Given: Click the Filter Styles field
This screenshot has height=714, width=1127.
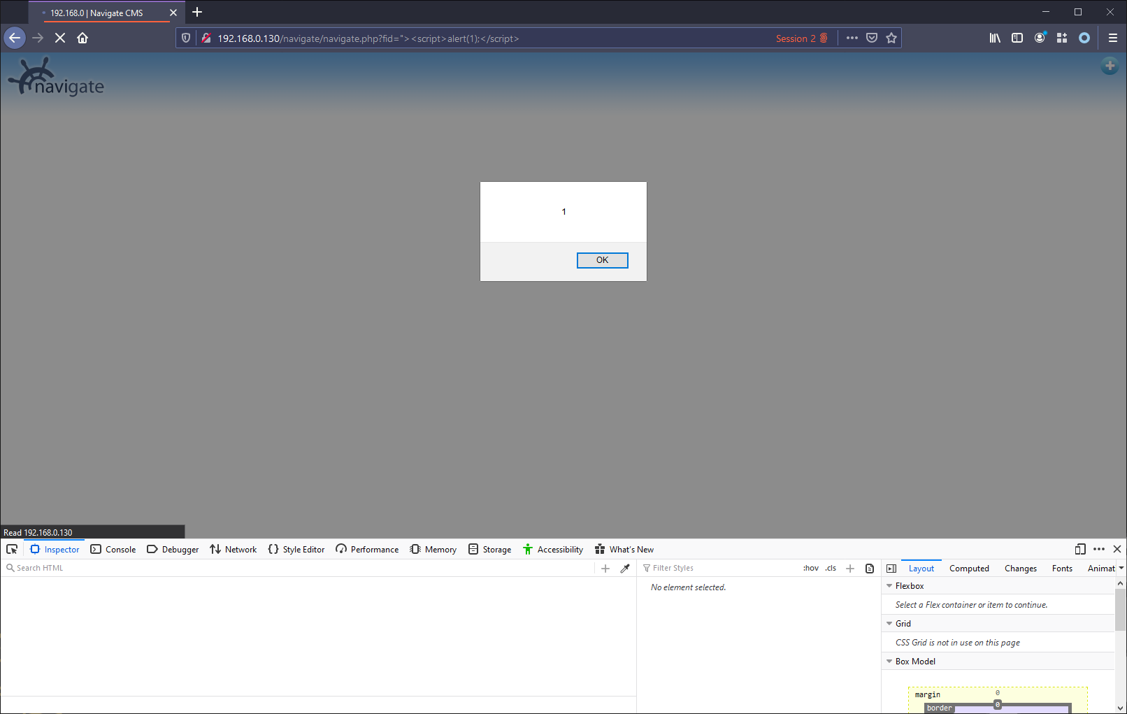Looking at the screenshot, I should click(720, 568).
